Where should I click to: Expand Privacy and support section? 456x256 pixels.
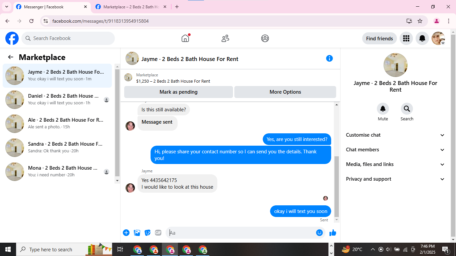(396, 179)
